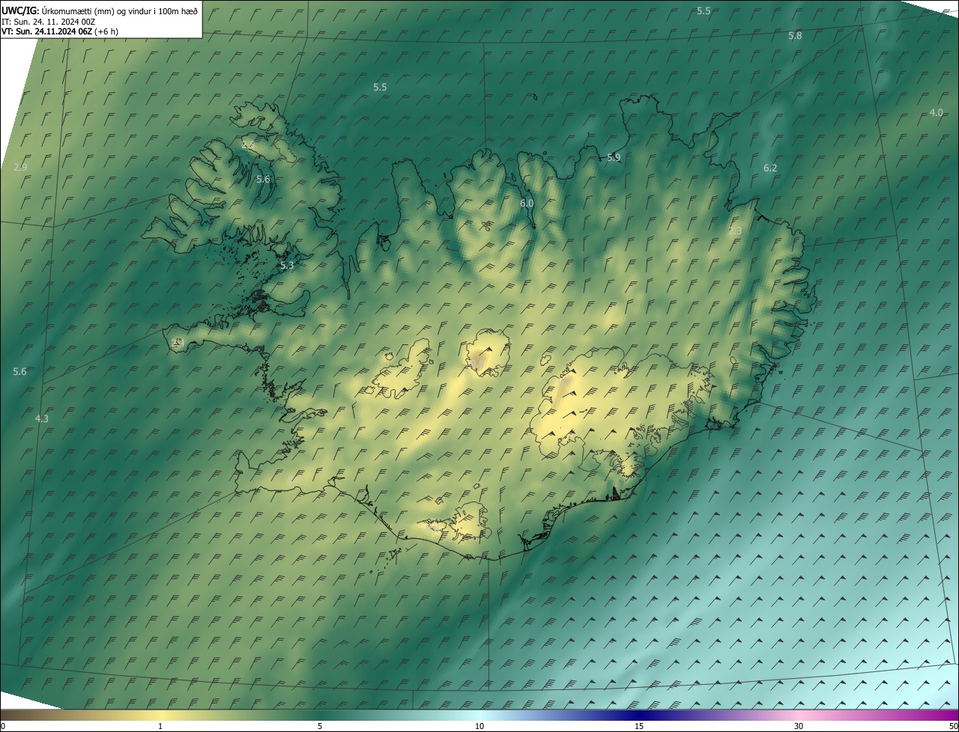This screenshot has width=959, height=732.
Task: Click the color scale tick label 0
Action: pos(3,727)
